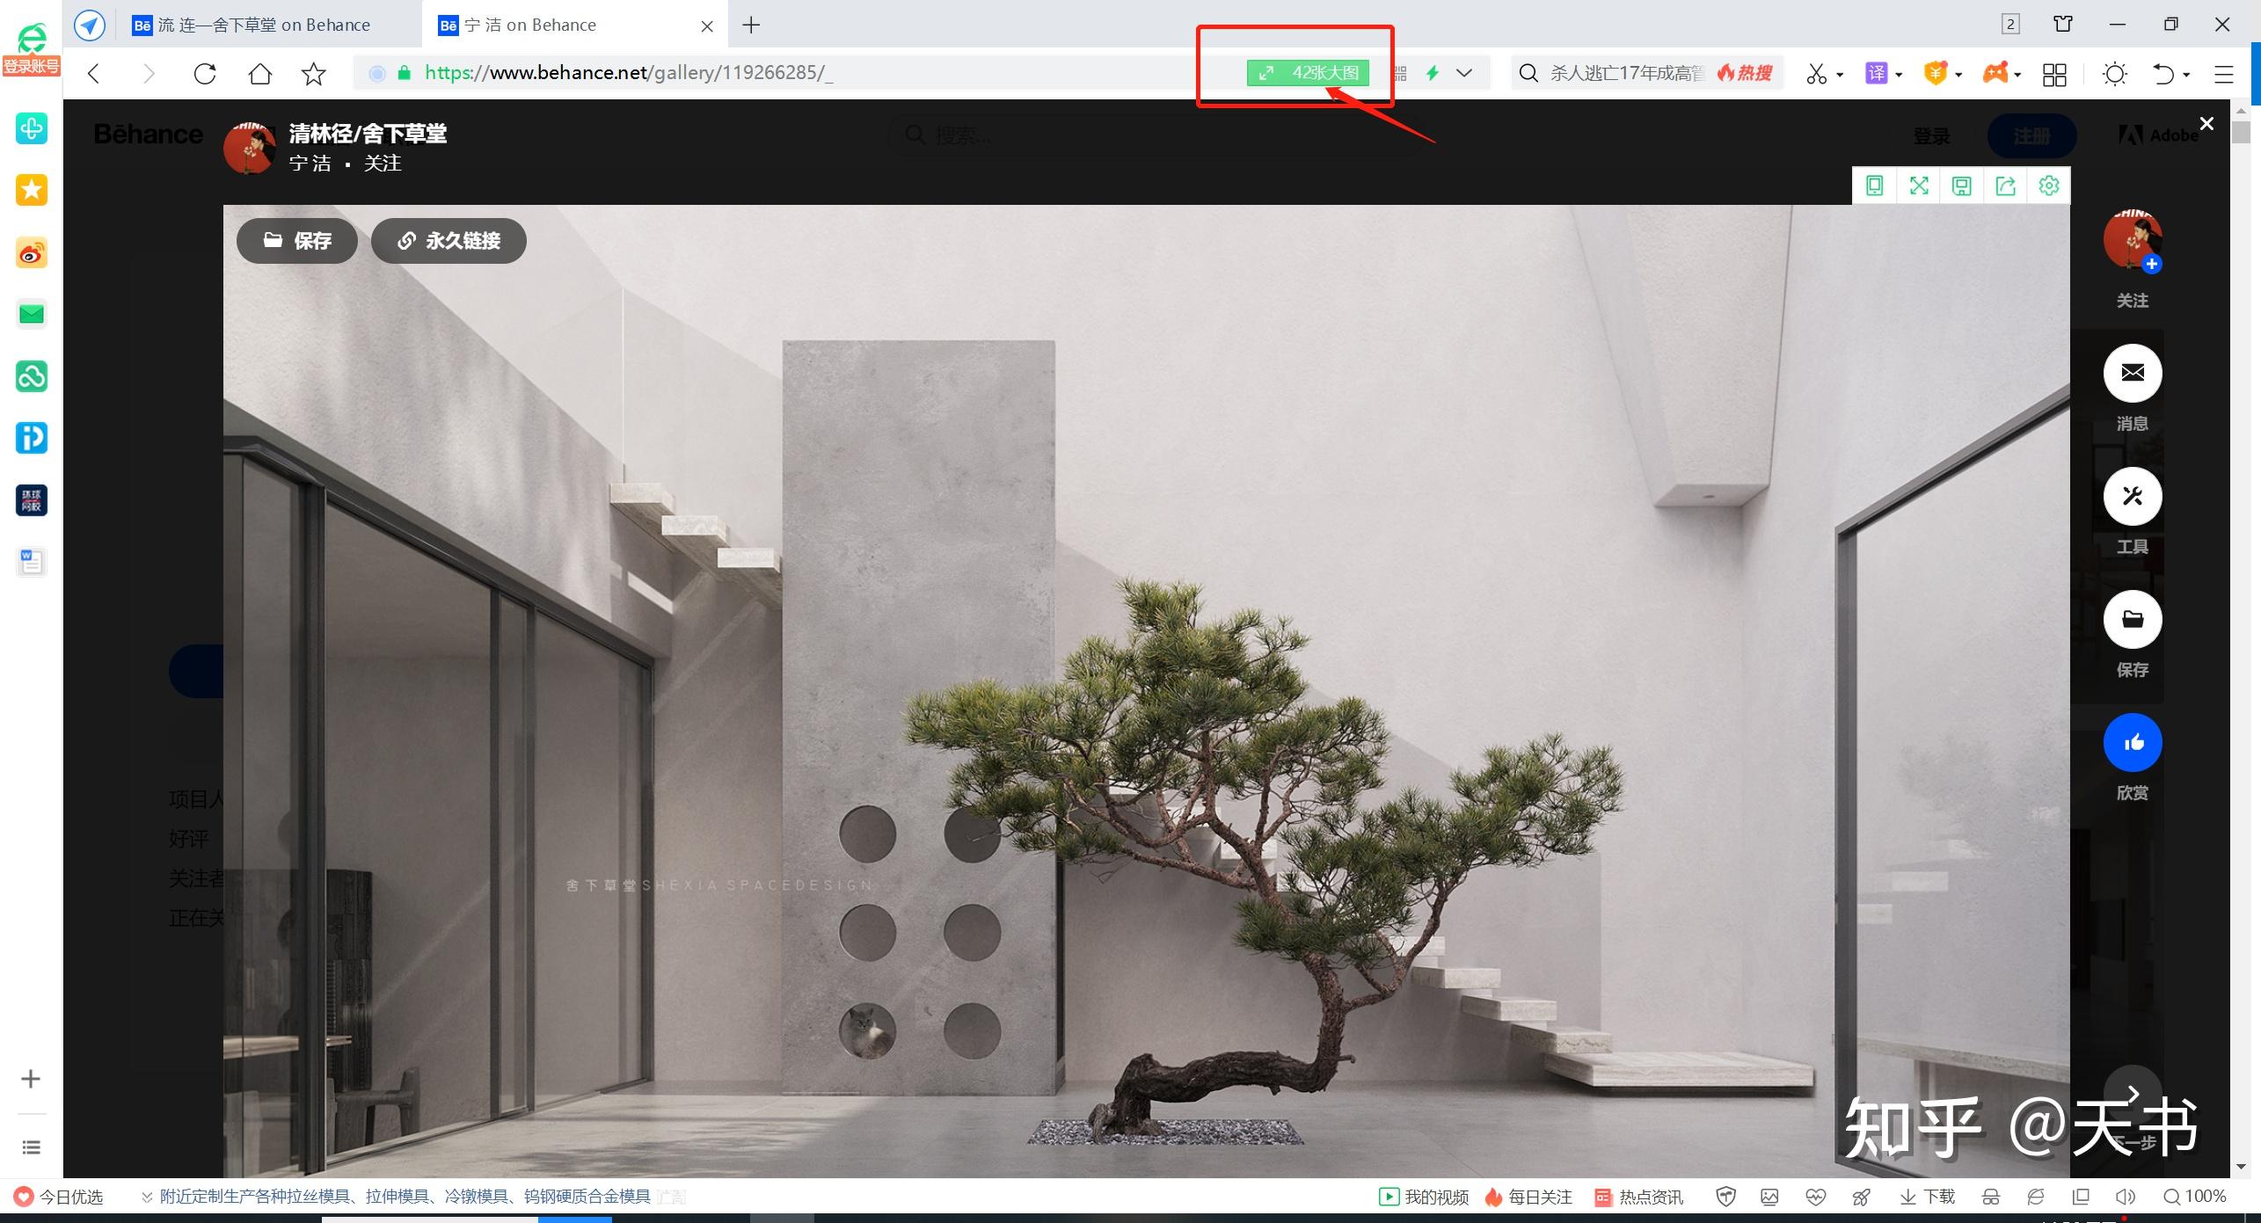This screenshot has width=2261, height=1223.
Task: Click the save-image icon in image toolbar
Action: click(x=1962, y=186)
